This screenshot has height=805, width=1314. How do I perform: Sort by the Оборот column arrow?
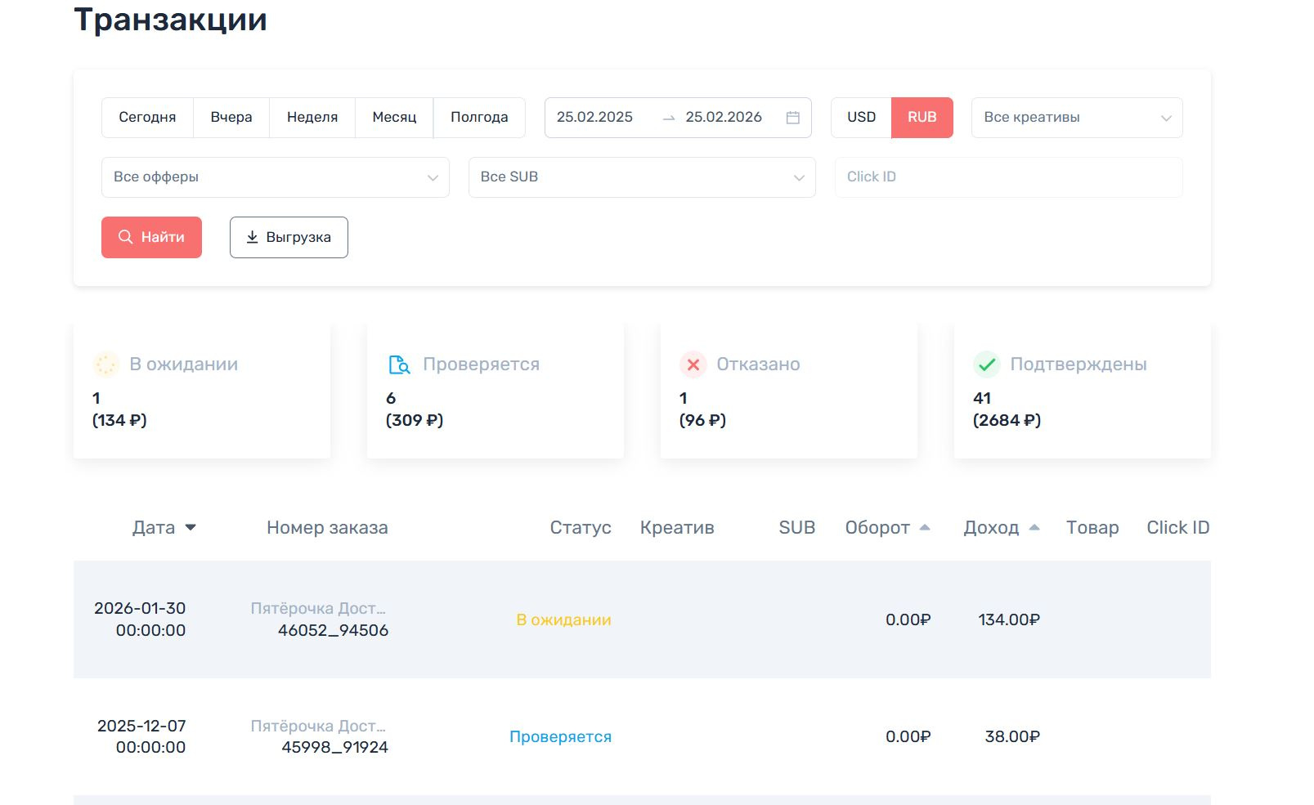tap(925, 528)
